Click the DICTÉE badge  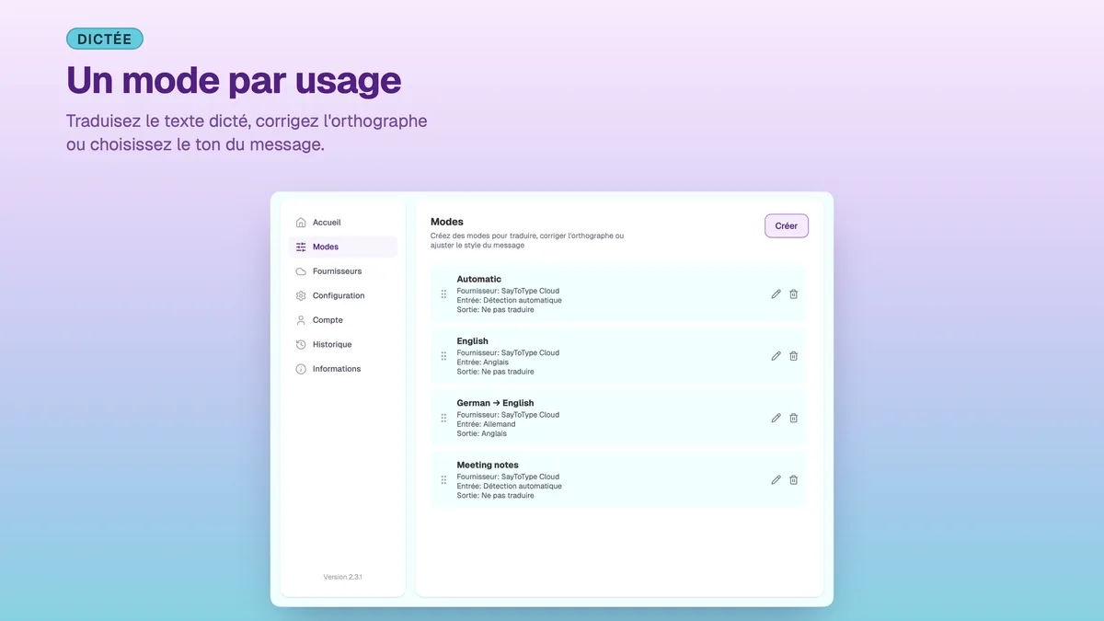point(105,40)
